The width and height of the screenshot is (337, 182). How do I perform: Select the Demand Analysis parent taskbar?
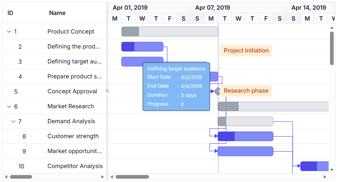pos(245,122)
